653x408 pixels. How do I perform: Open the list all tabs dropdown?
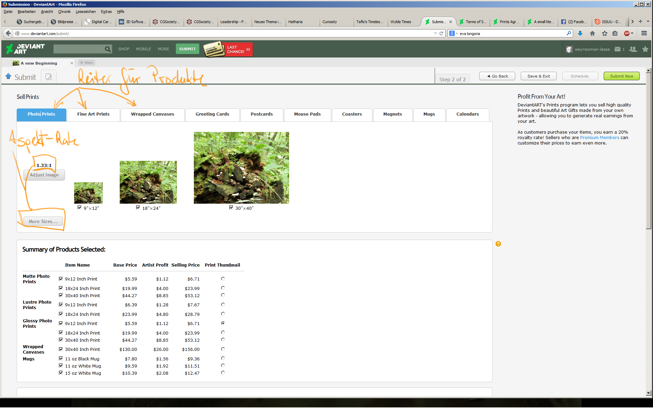(648, 21)
